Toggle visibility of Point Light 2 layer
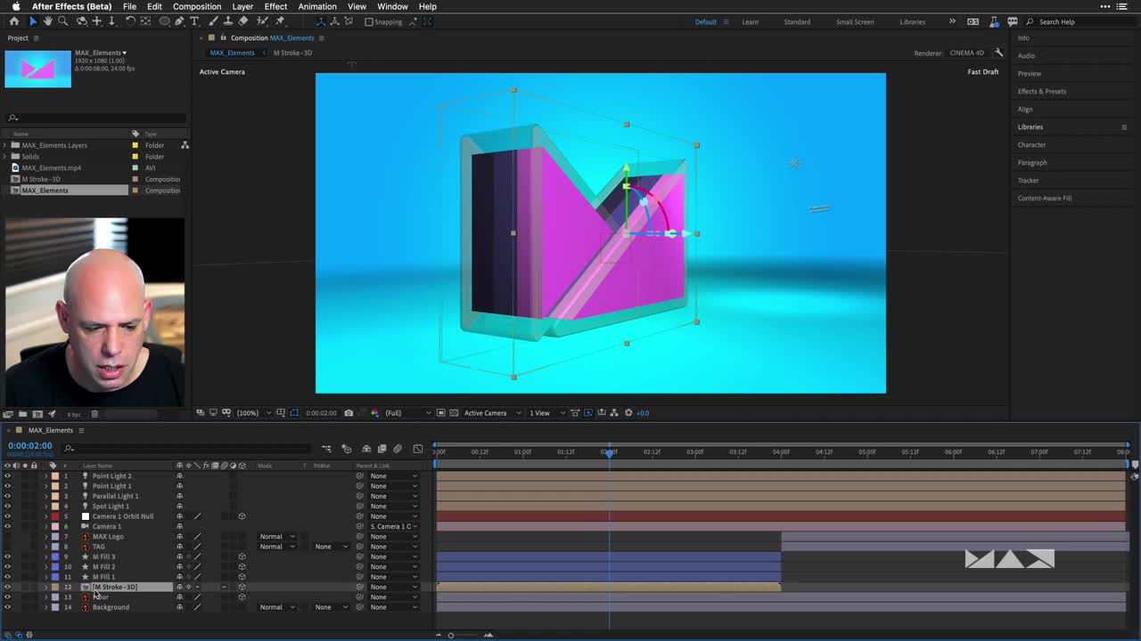The width and height of the screenshot is (1141, 641). tap(7, 476)
